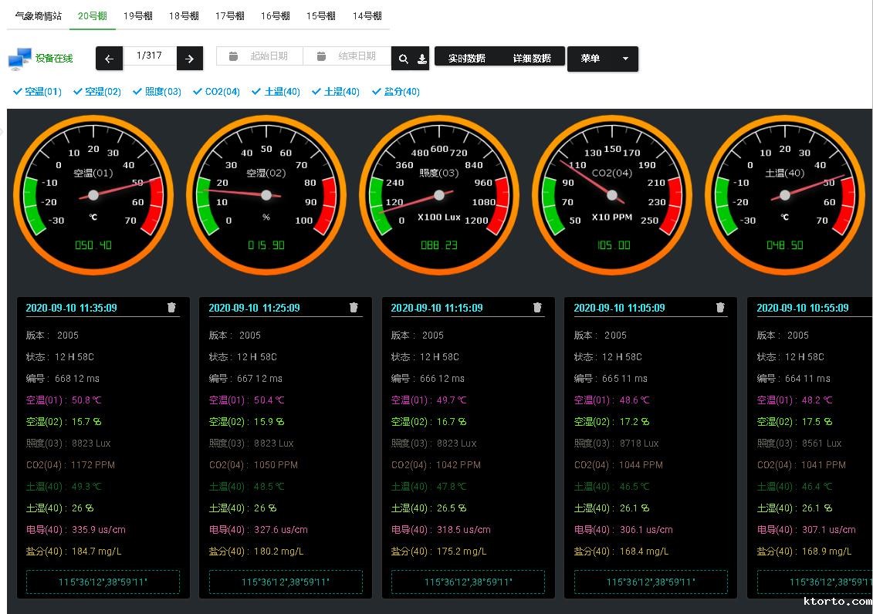Expand the 菜单 dropdown arrow
The image size is (873, 614).
pyautogui.click(x=625, y=59)
